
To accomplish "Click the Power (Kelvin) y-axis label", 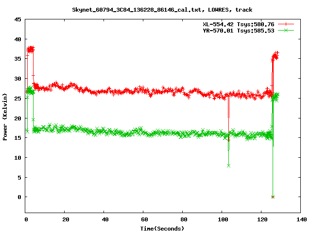I will [5, 117].
